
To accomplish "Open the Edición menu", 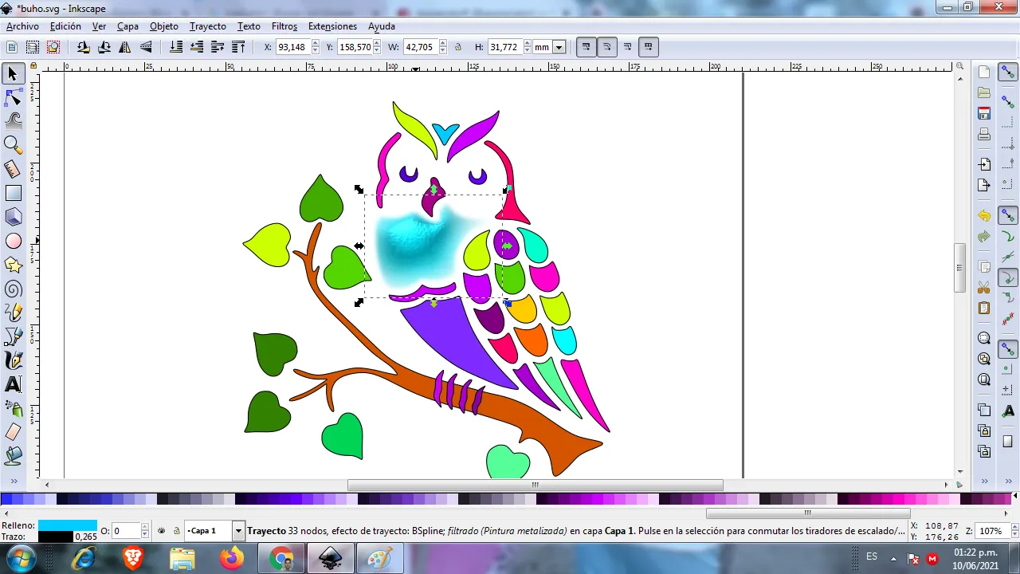I will click(65, 26).
